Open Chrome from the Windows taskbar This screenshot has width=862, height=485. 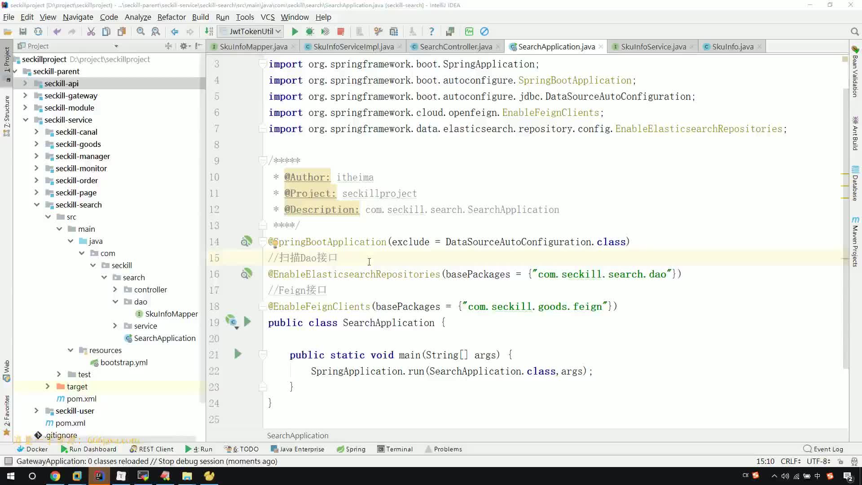point(55,476)
